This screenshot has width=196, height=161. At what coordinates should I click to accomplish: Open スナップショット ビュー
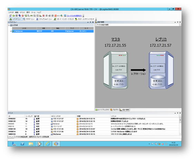44,19
